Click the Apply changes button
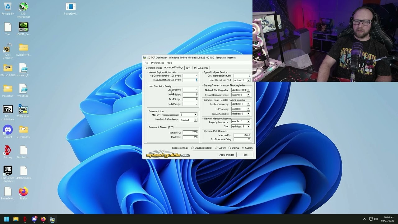This screenshot has height=224, width=398. [x=227, y=155]
